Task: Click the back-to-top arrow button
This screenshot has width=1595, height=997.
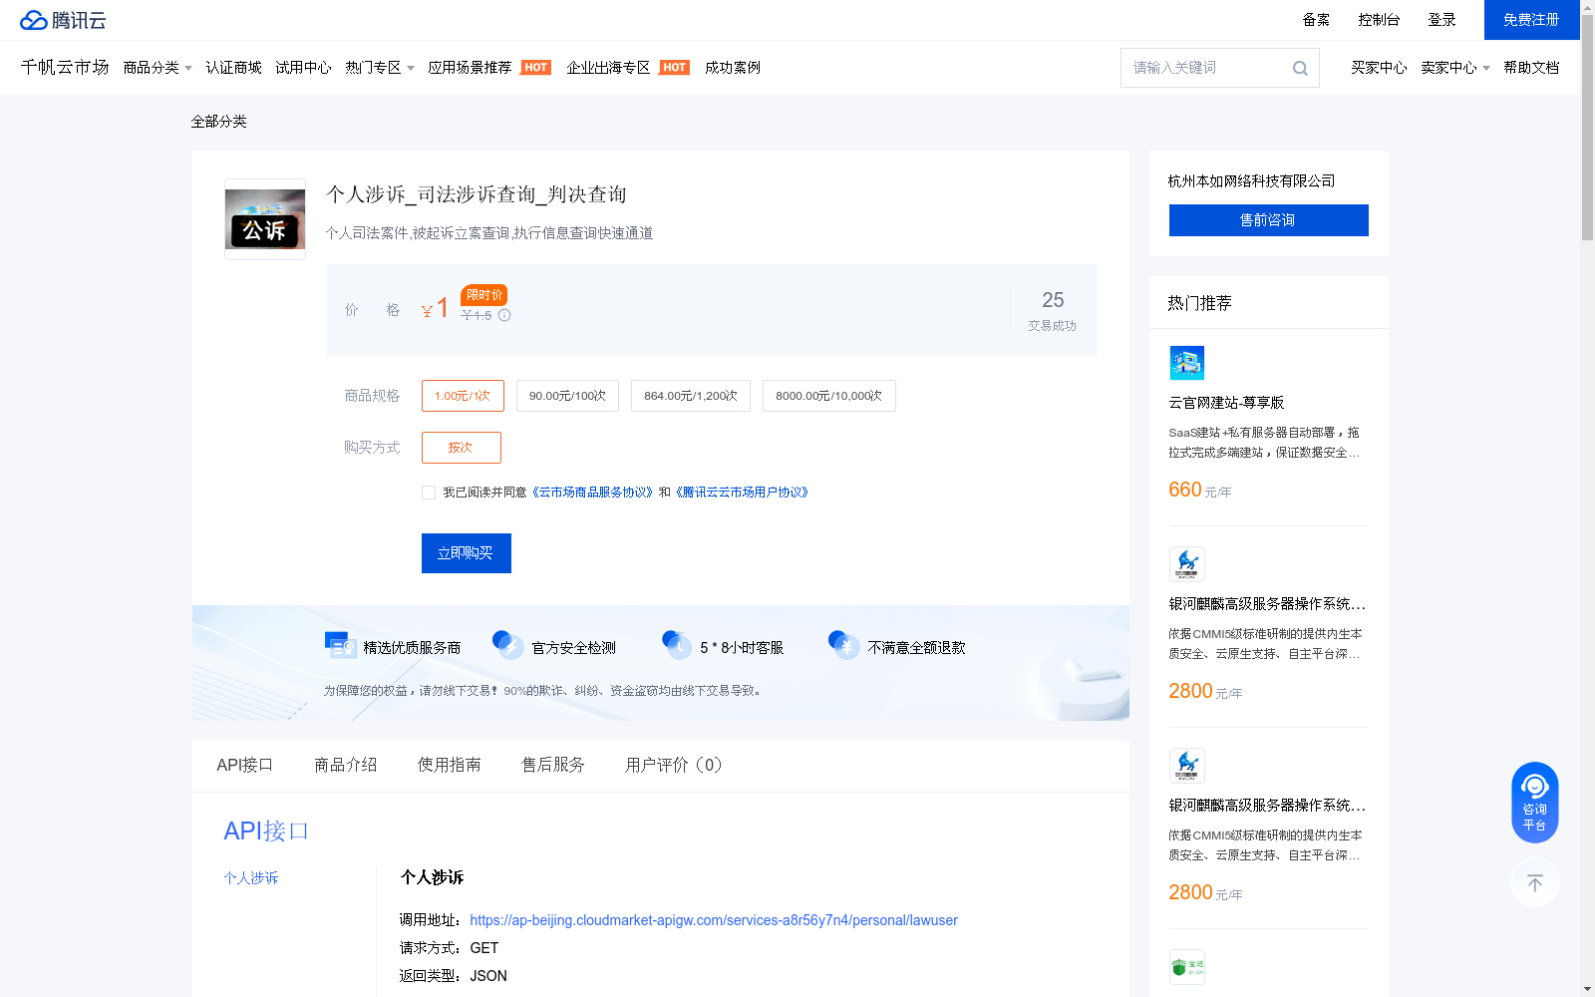Action: tap(1534, 882)
